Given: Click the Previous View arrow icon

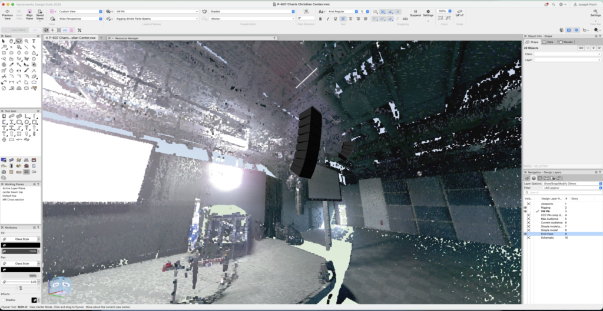Looking at the screenshot, I should (7, 11).
